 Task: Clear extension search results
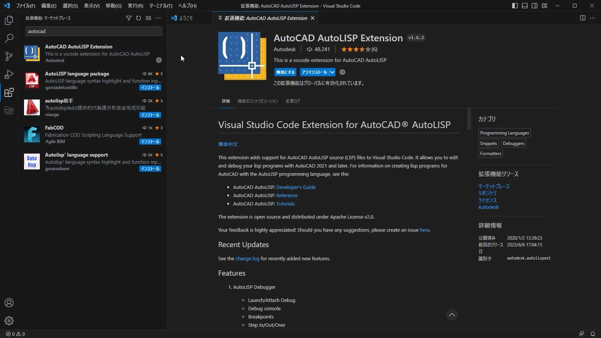pos(148,18)
